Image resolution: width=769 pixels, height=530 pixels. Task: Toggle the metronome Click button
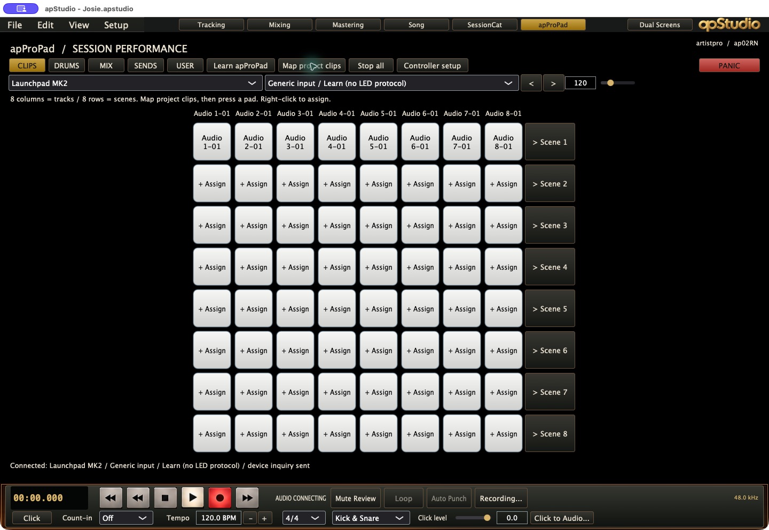[32, 518]
